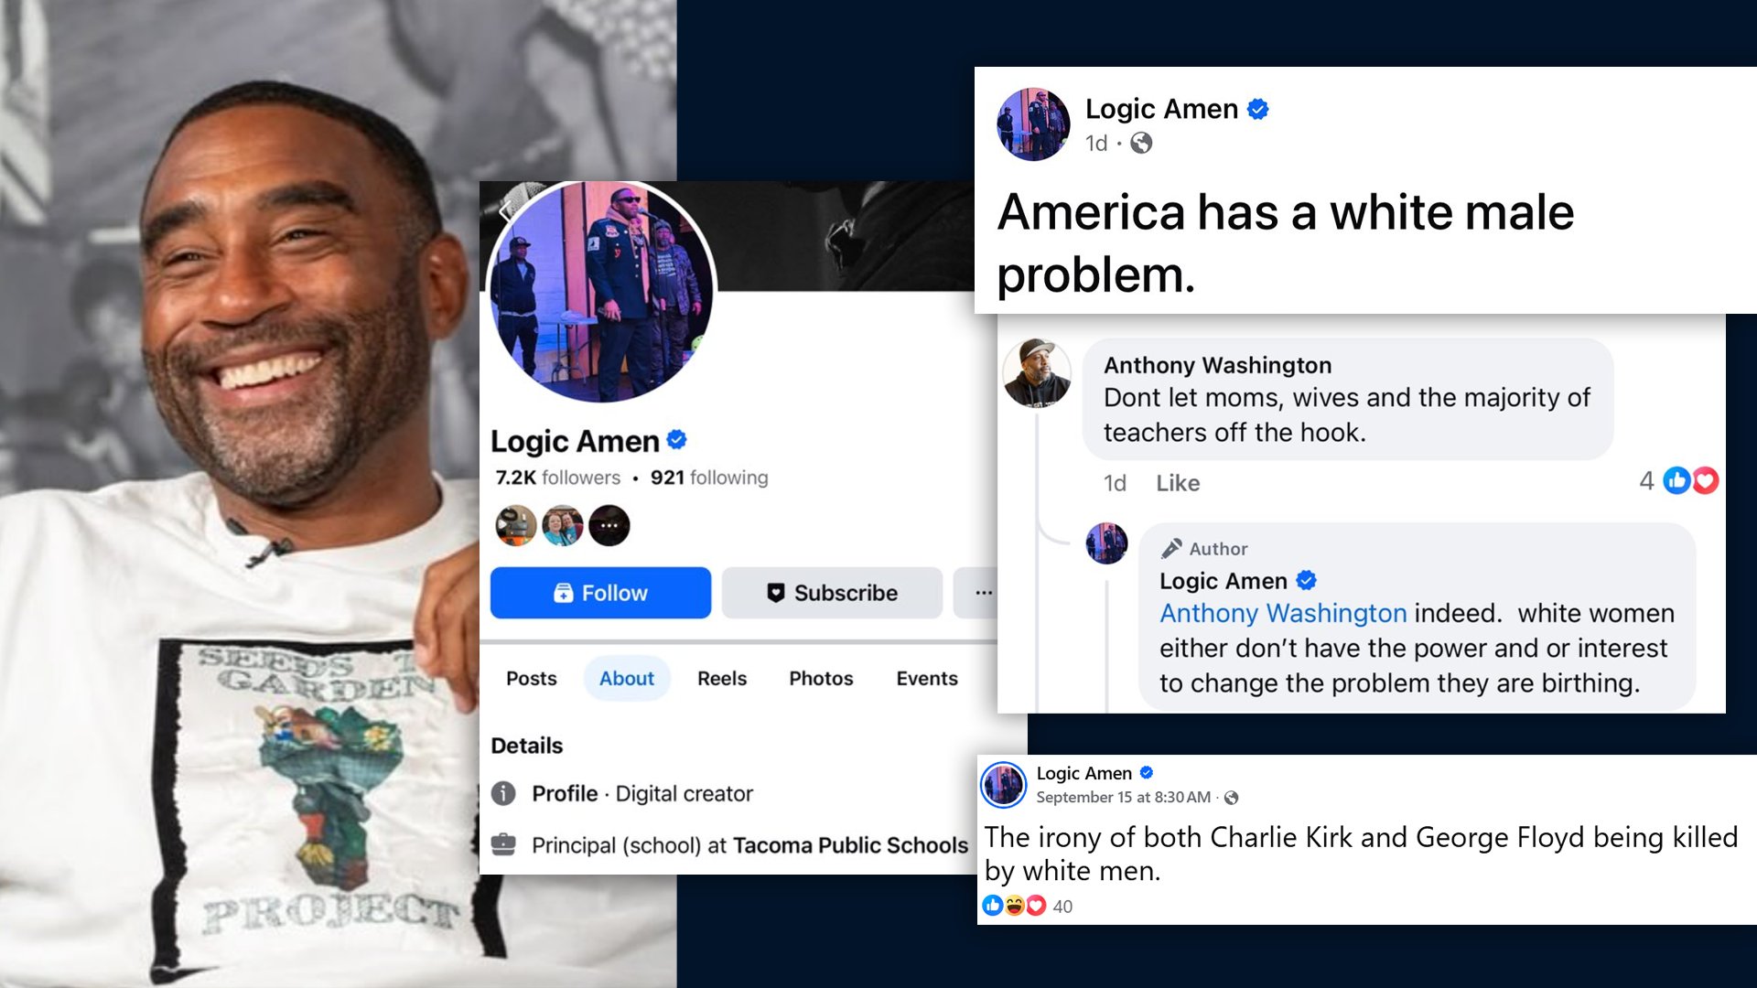Select the About tab
Screen dimensions: 1757x988
click(627, 678)
